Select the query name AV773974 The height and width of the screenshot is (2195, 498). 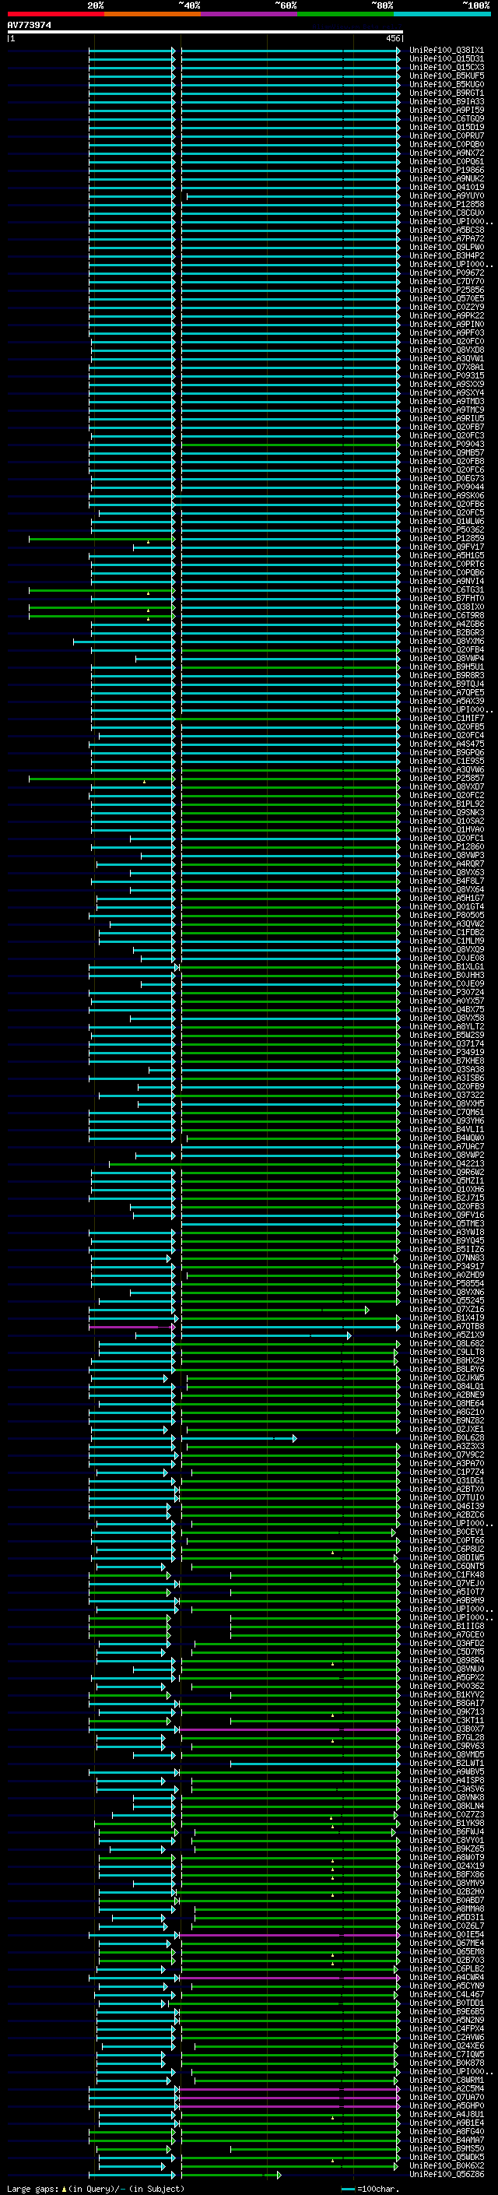(29, 26)
